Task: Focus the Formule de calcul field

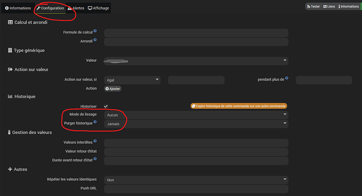Action: (x=196, y=33)
